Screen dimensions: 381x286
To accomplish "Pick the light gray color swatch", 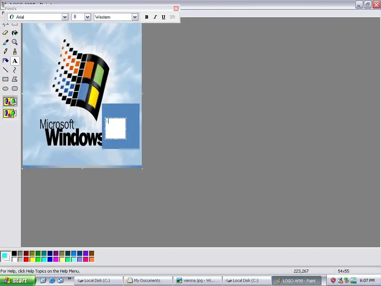I will [20, 260].
